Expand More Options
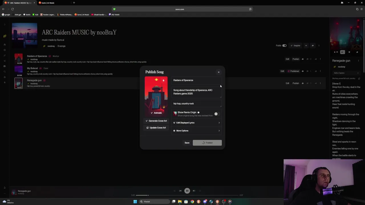Viewport: 365px width, 205px height. point(196,131)
